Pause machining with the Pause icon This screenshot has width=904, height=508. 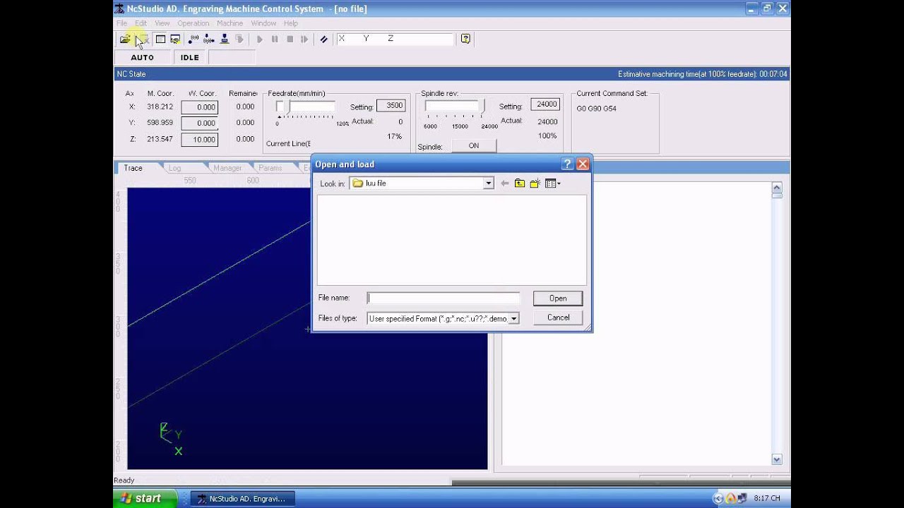pos(275,40)
